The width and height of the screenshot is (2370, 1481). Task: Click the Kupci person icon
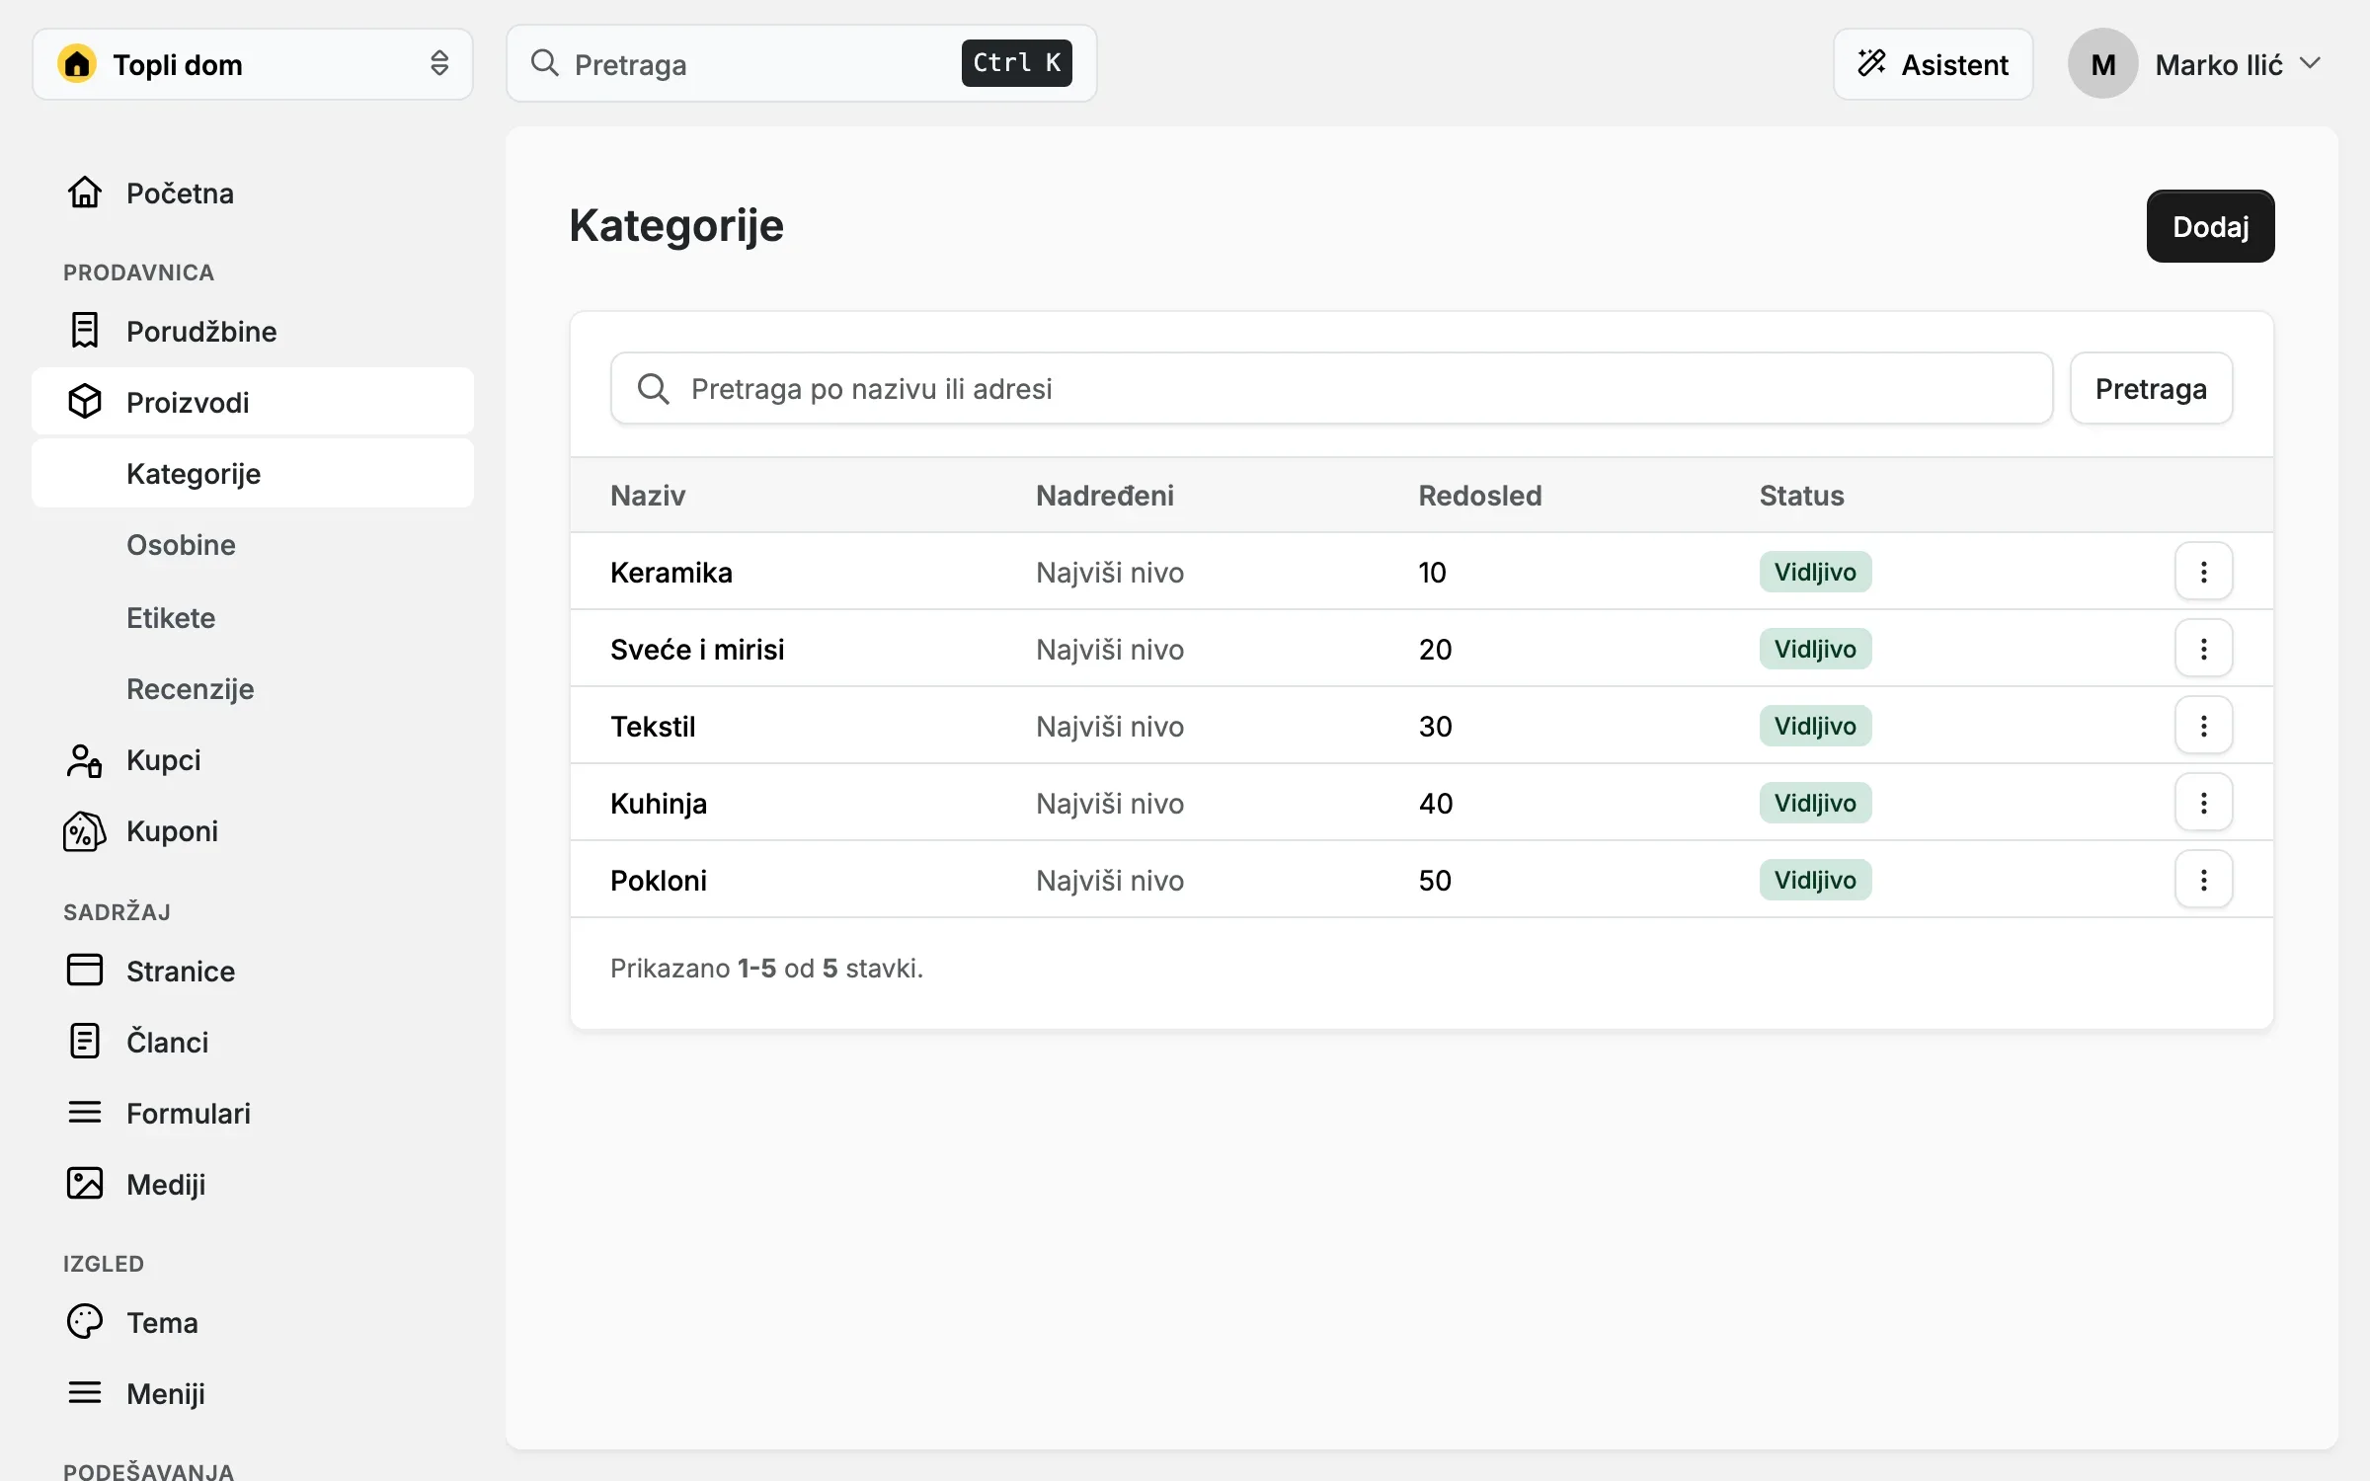[x=85, y=760]
